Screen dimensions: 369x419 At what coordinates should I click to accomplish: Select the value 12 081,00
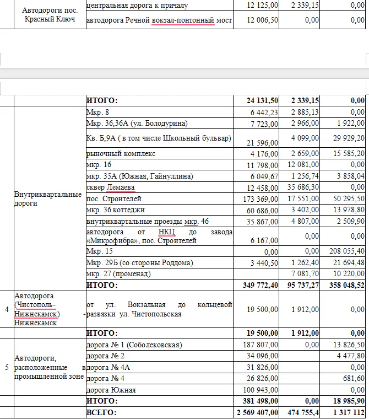click(303, 165)
